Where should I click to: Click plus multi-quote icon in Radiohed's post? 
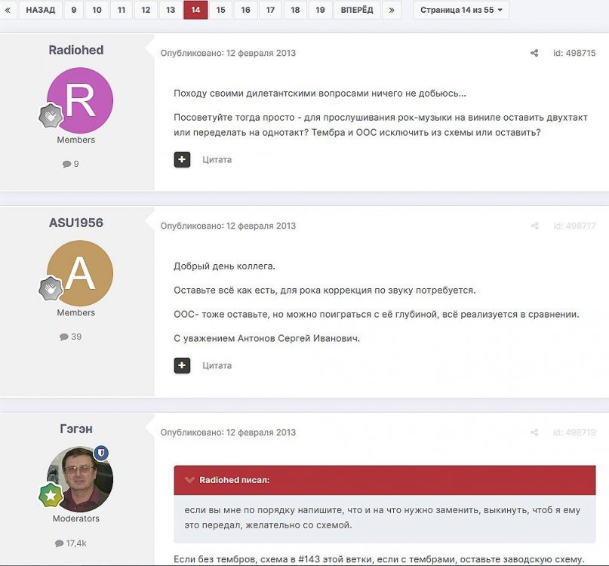pos(182,160)
